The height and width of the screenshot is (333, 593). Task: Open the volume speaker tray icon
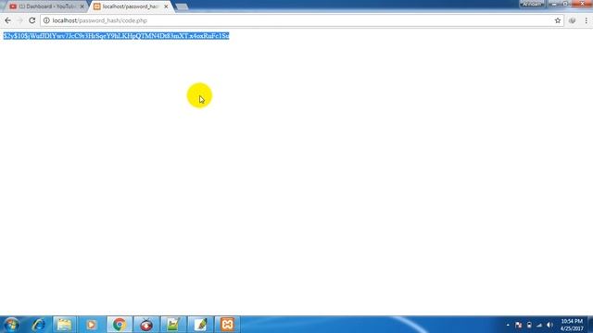(x=549, y=325)
